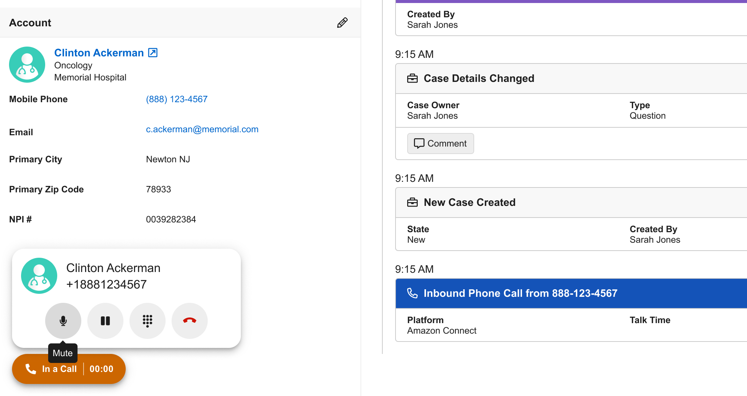Click the briefcase icon beside Case Details Changed
Viewport: 747px width, 396px height.
click(x=412, y=79)
